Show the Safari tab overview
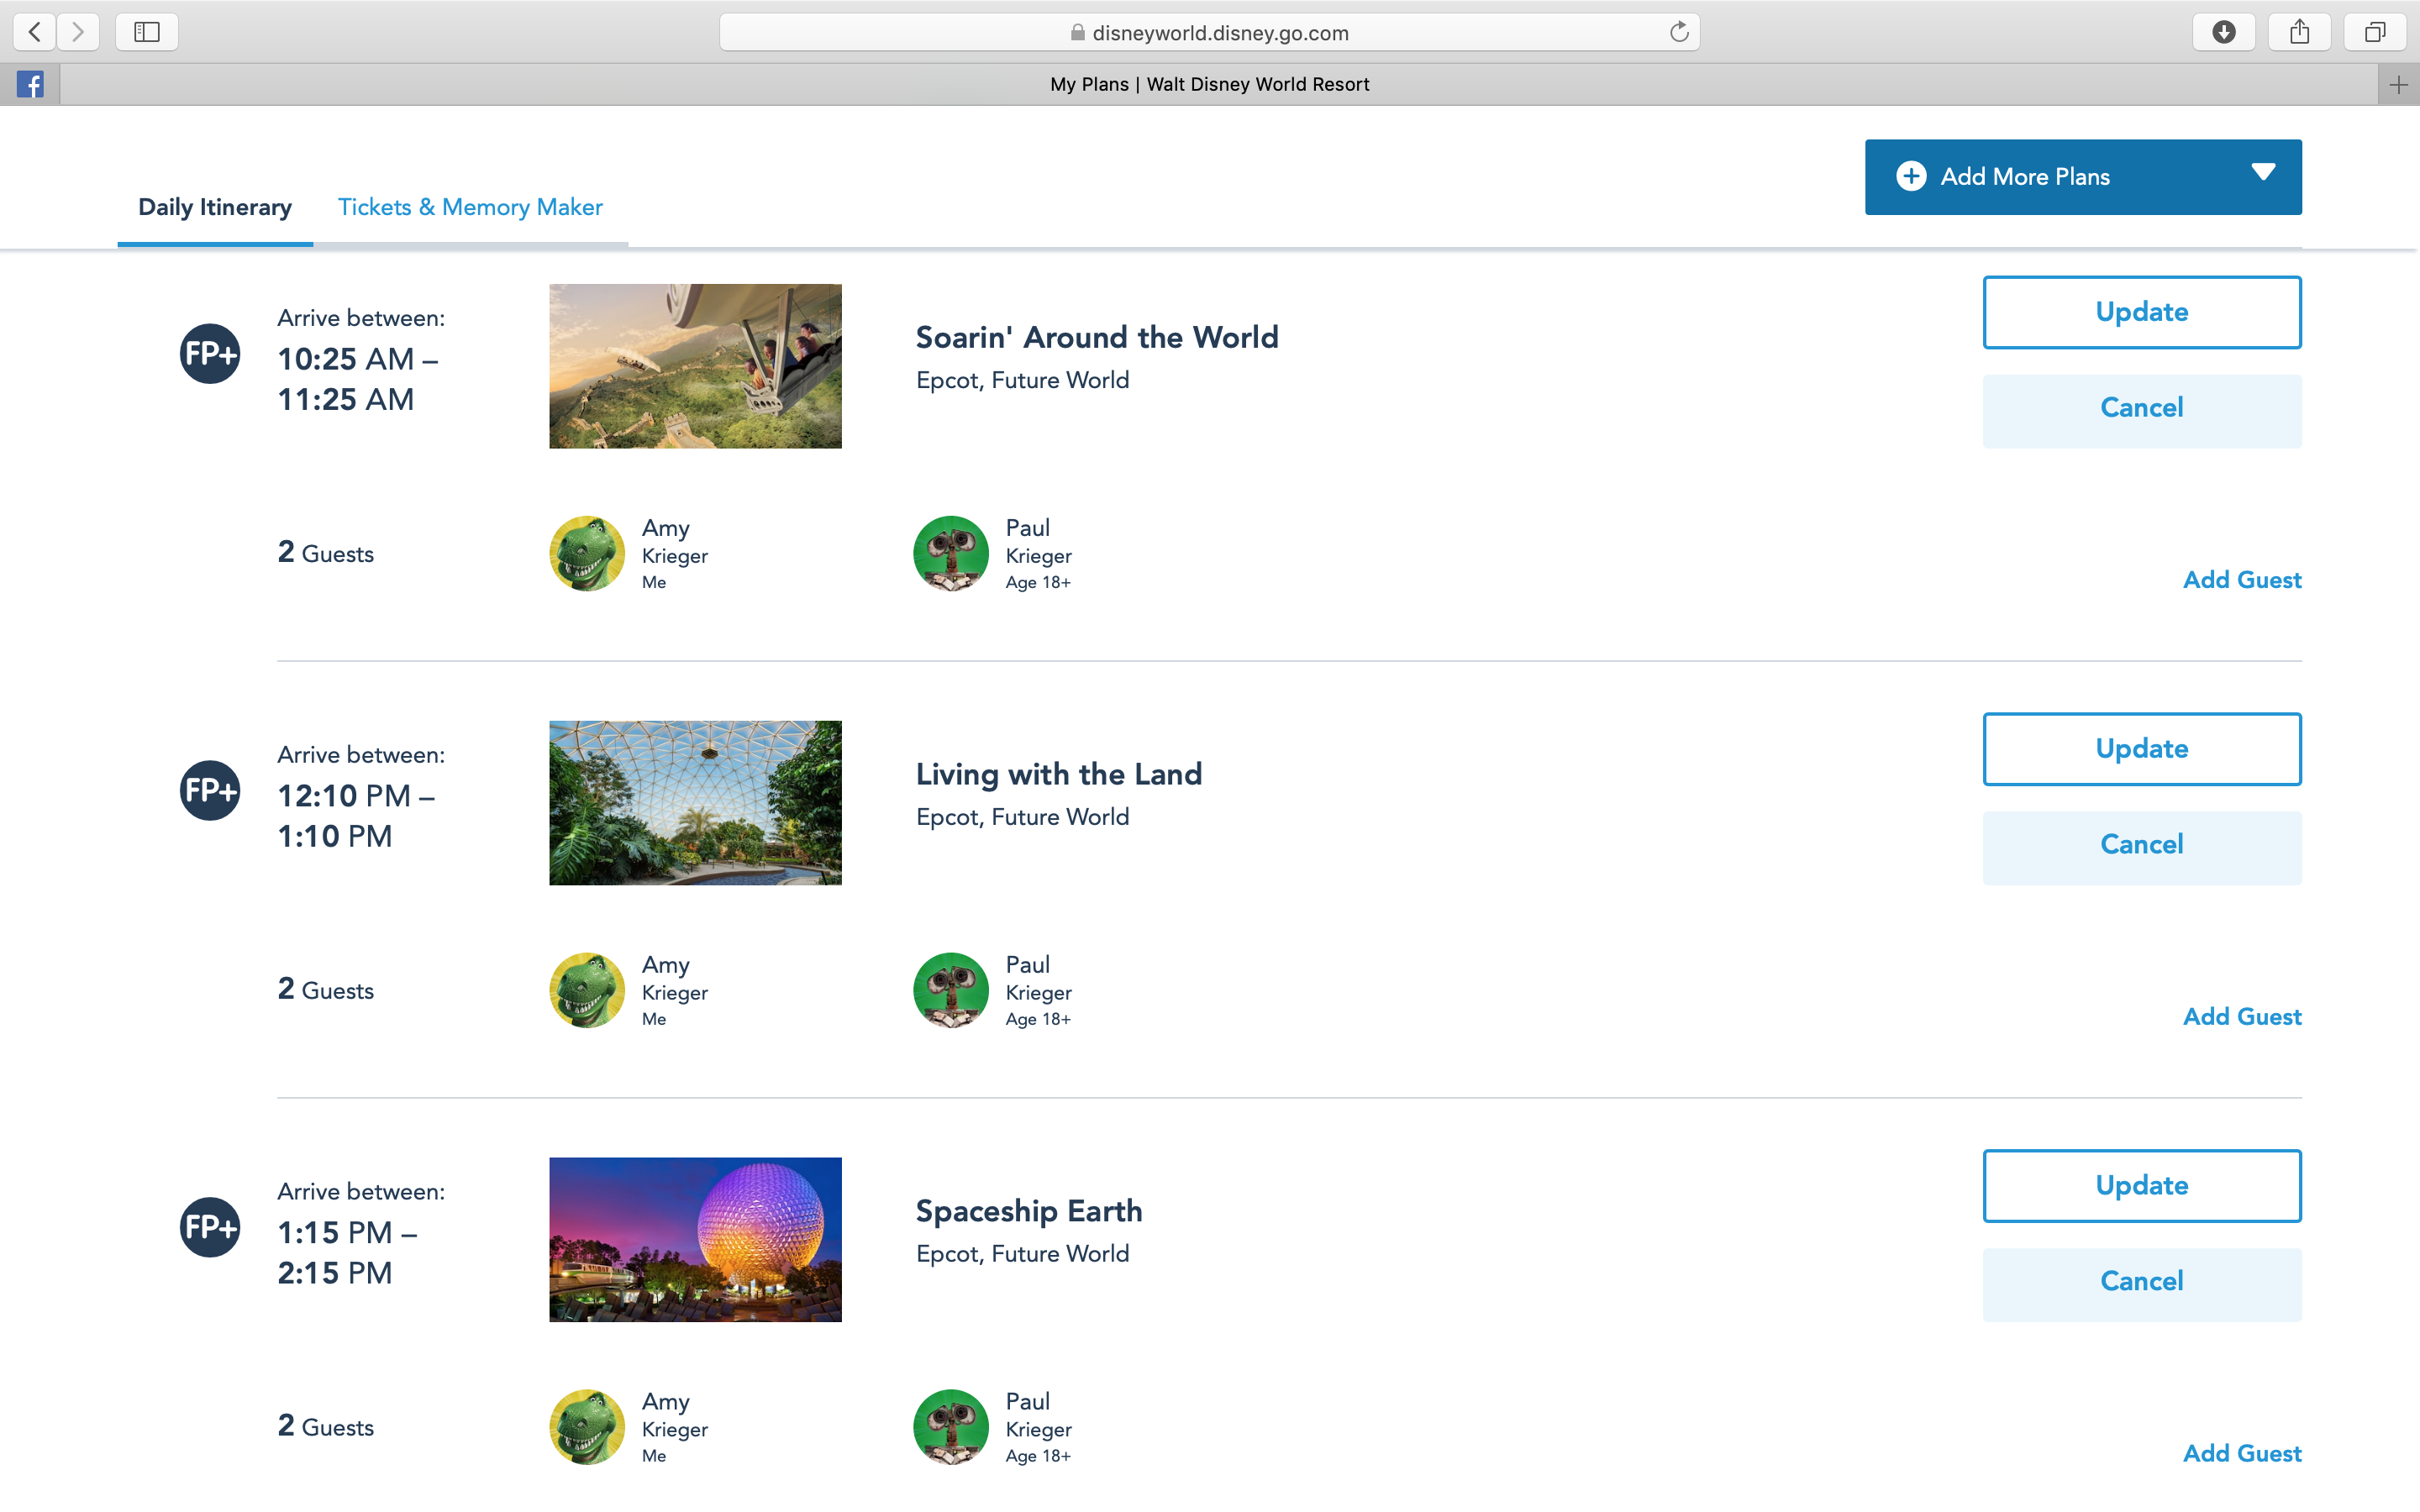2420x1512 pixels. (x=2375, y=32)
